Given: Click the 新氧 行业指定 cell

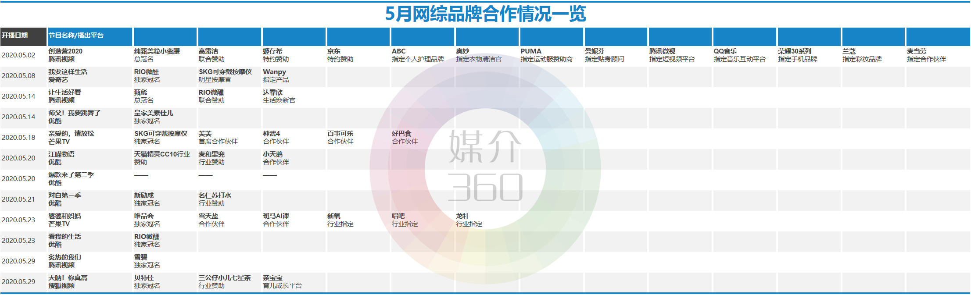Looking at the screenshot, I should coord(358,220).
